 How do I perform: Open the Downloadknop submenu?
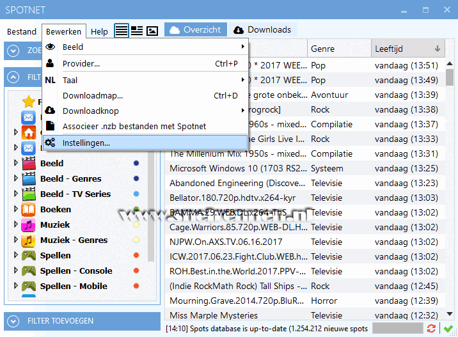(145, 111)
